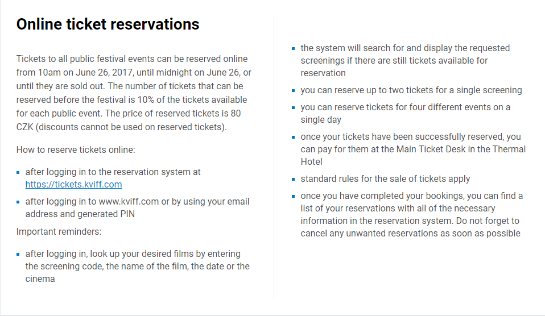Viewport: 545px width, 316px height.
Task: Click the bullet marker before "the system will search"
Action: tap(294, 48)
